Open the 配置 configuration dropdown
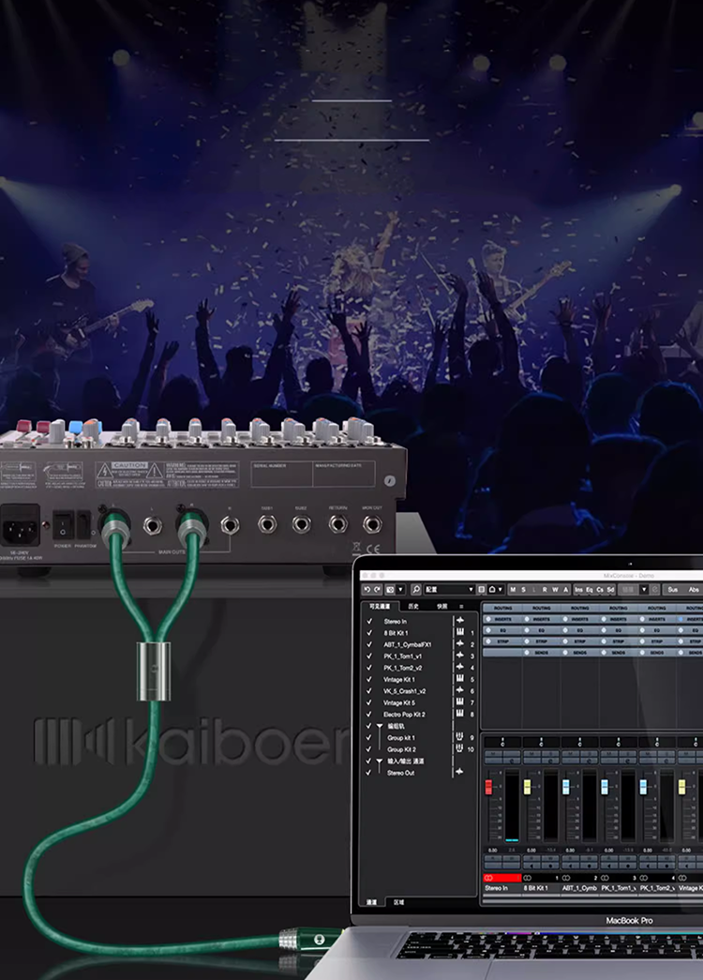This screenshot has height=980, width=703. tap(448, 590)
